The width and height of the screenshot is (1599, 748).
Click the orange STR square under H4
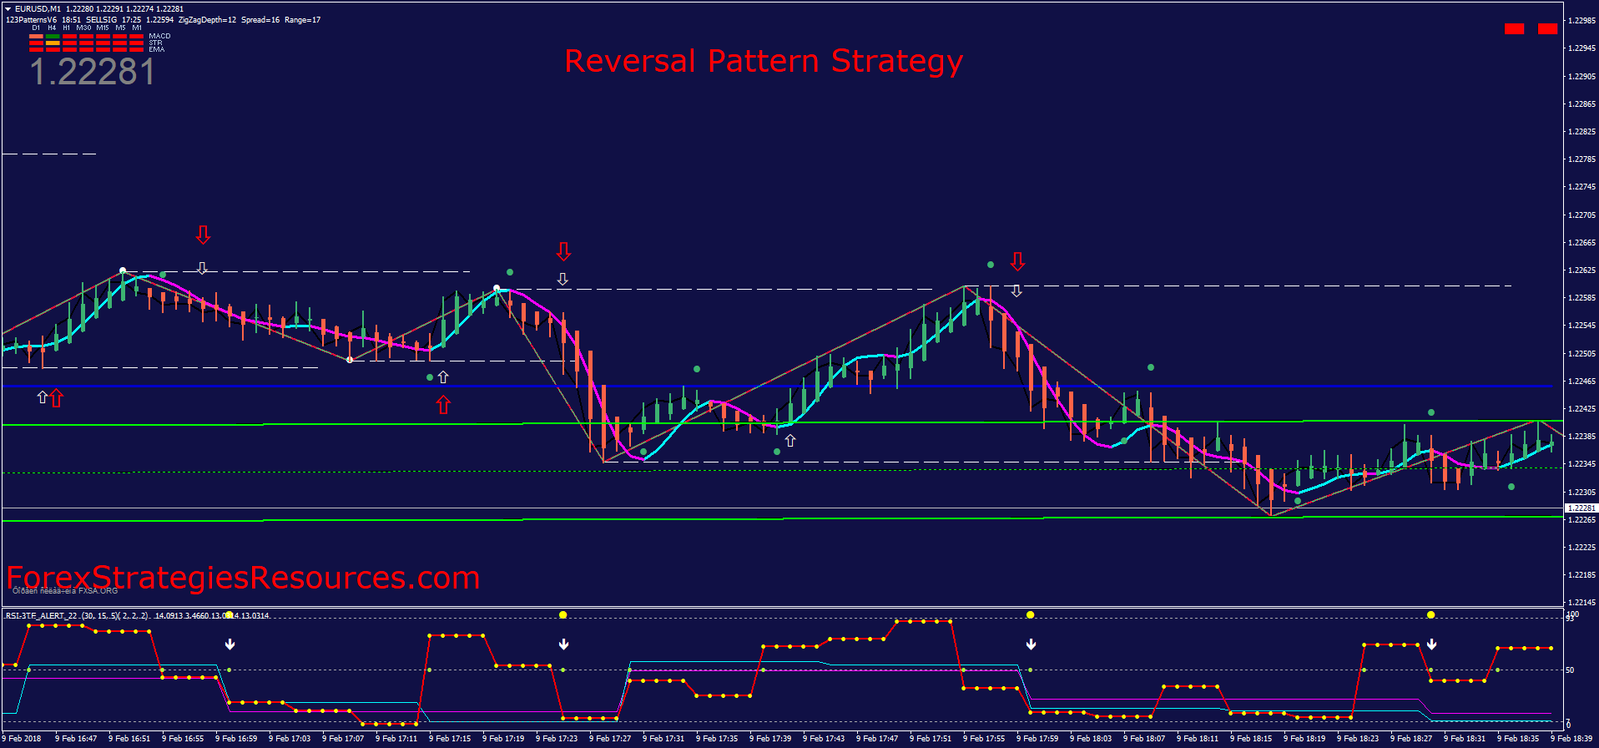[53, 43]
